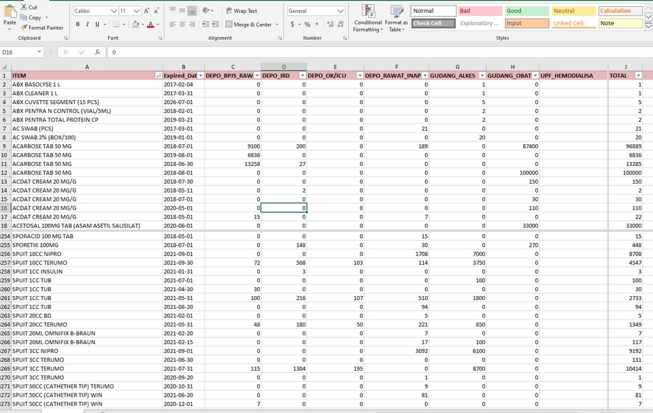Screen dimensions: 653x413
Task: Select column A header
Action: 86,67
